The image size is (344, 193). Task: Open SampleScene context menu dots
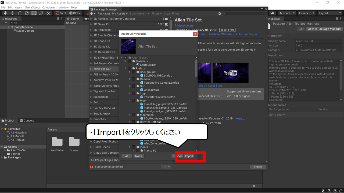62,27
